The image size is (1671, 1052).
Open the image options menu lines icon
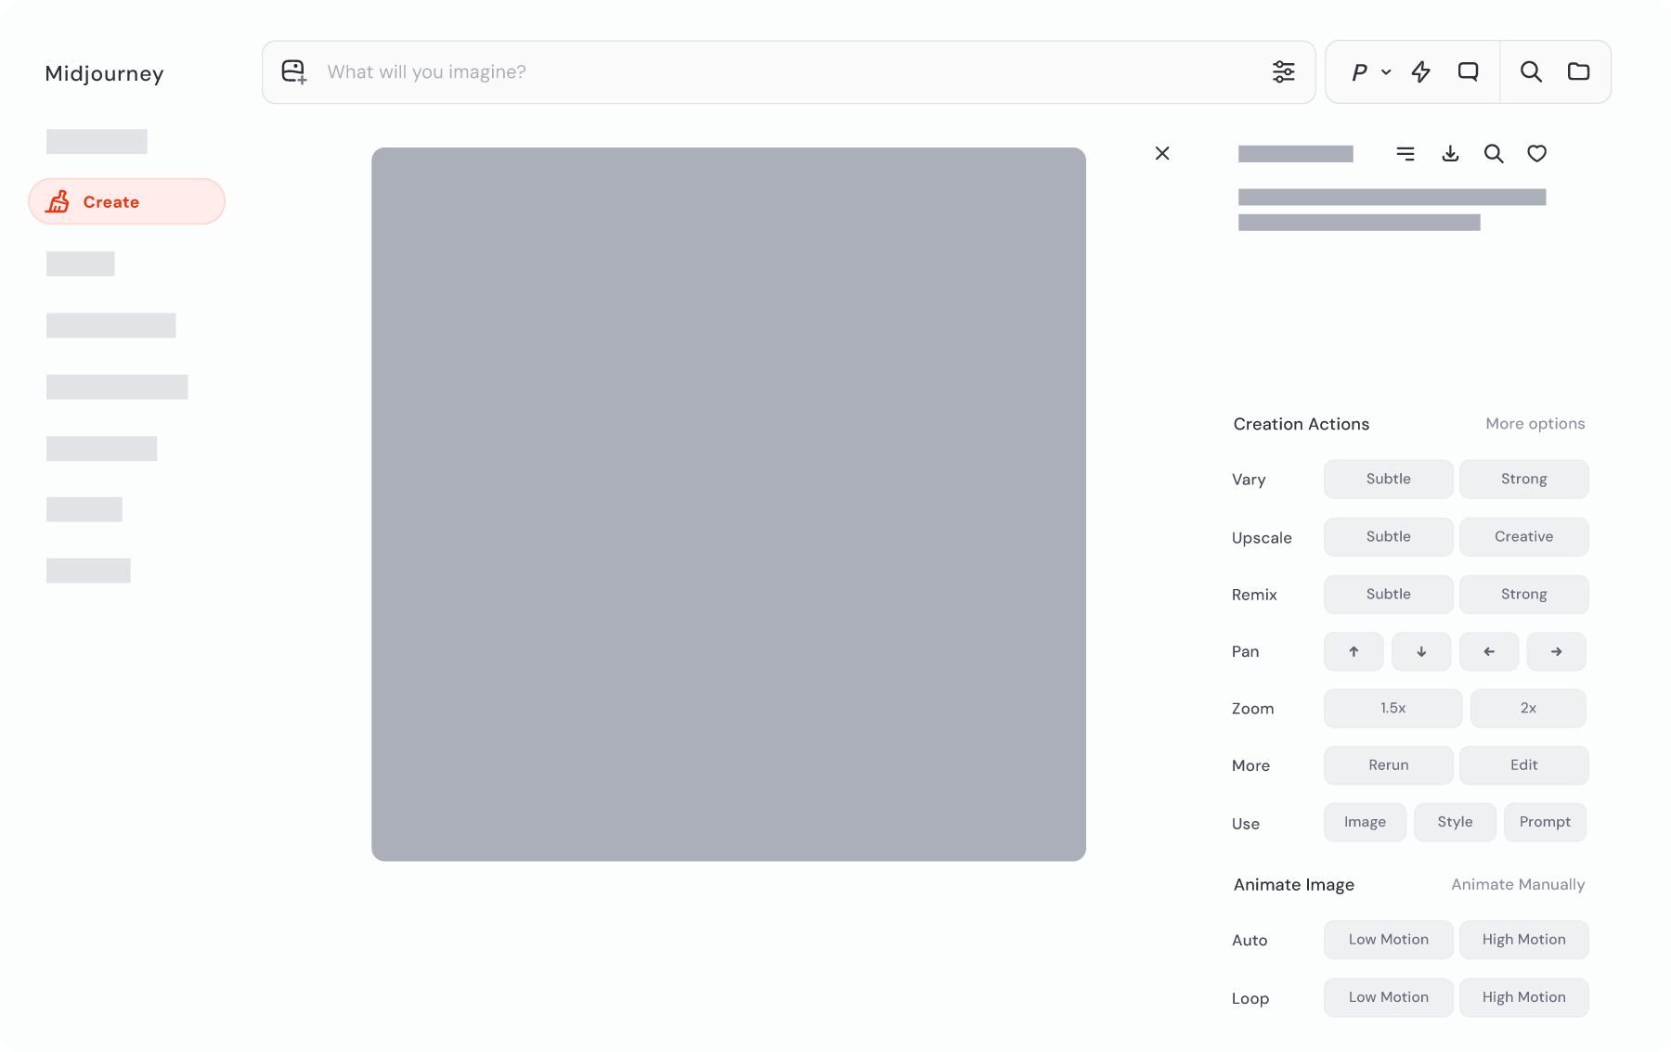point(1405,154)
